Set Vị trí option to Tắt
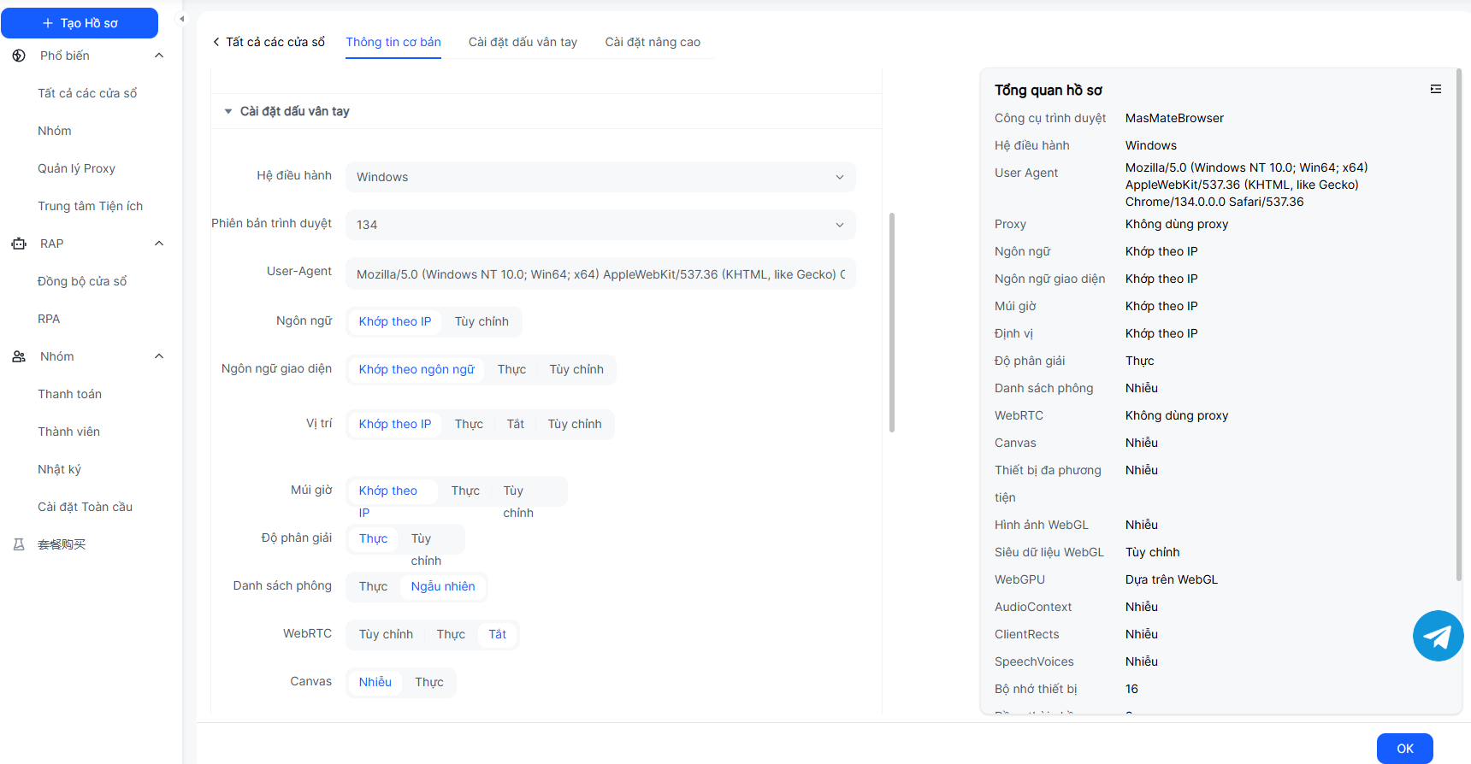1471x764 pixels. [x=515, y=424]
